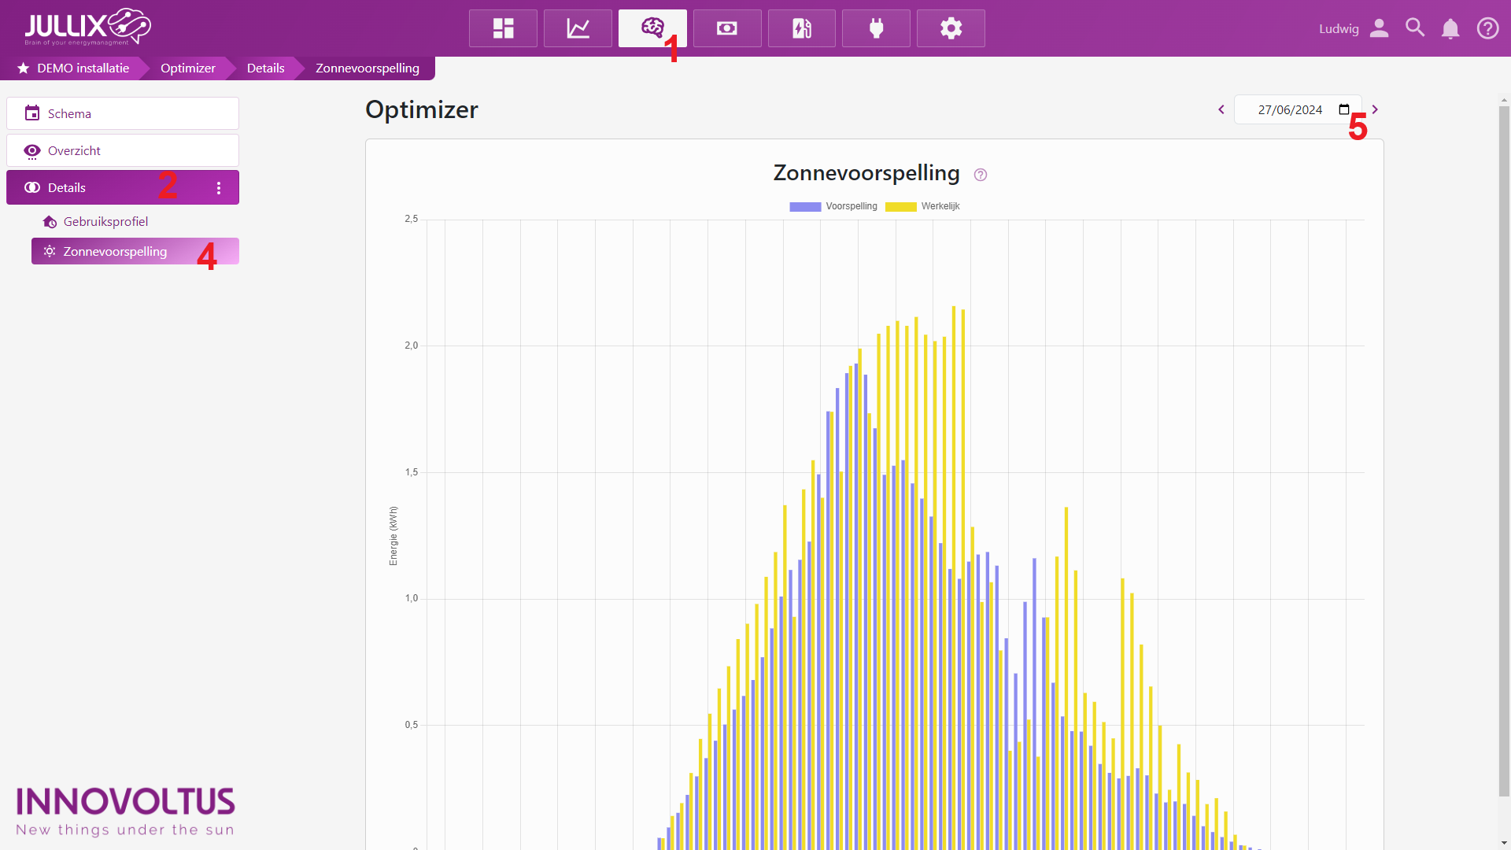Image resolution: width=1511 pixels, height=850 pixels.
Task: Click Zonnevoorspelling info help icon
Action: pyautogui.click(x=980, y=175)
